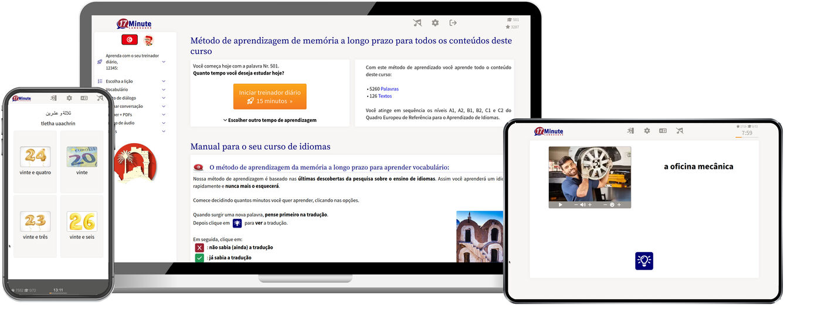The image size is (821, 312).
Task: Open settings gear in the laptop header
Action: [435, 23]
